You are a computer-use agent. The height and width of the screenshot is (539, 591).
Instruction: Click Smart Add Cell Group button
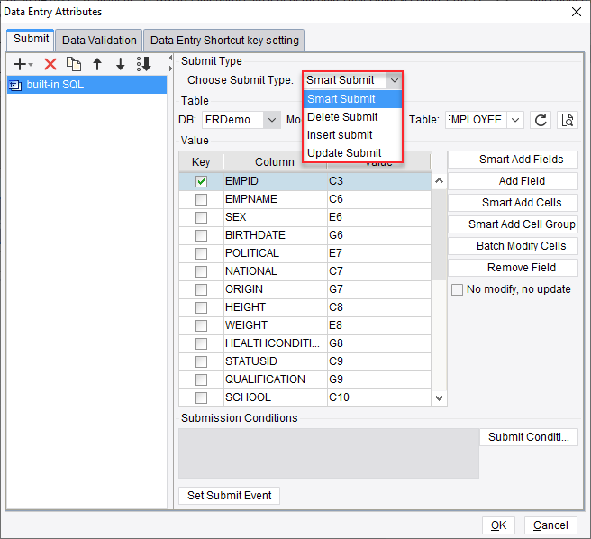(513, 224)
